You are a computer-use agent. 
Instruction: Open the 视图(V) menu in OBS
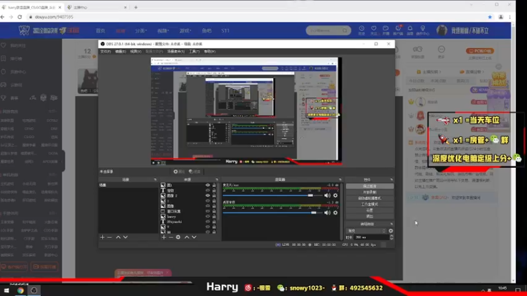(136, 51)
